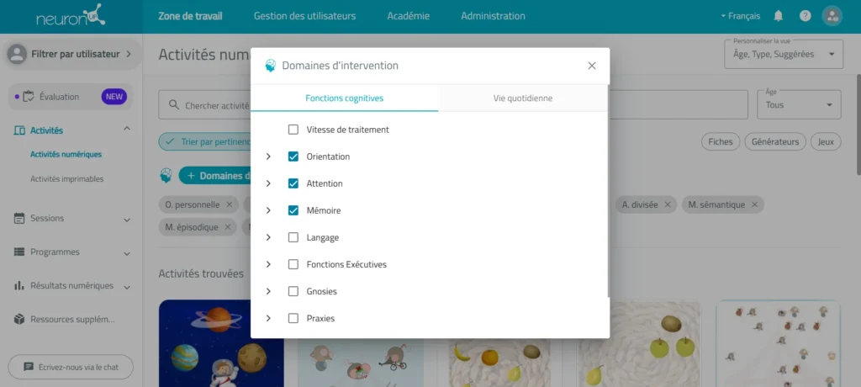861x387 pixels.
Task: Click the Générateurs filter button
Action: pos(775,142)
